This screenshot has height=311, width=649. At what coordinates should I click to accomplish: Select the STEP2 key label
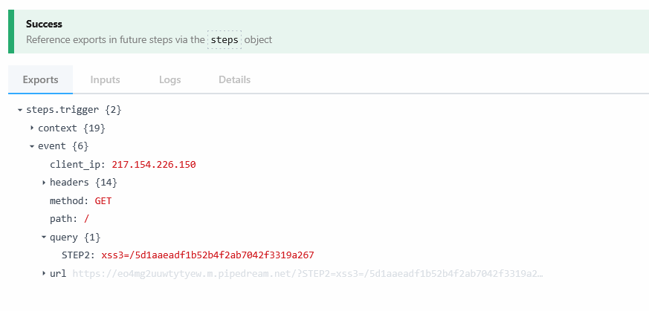click(x=80, y=255)
